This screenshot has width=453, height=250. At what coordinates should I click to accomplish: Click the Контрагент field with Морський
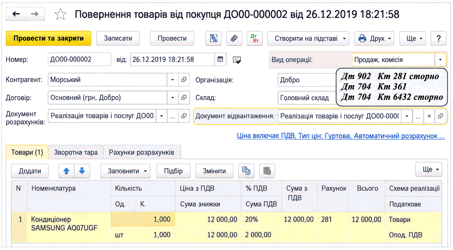click(107, 80)
